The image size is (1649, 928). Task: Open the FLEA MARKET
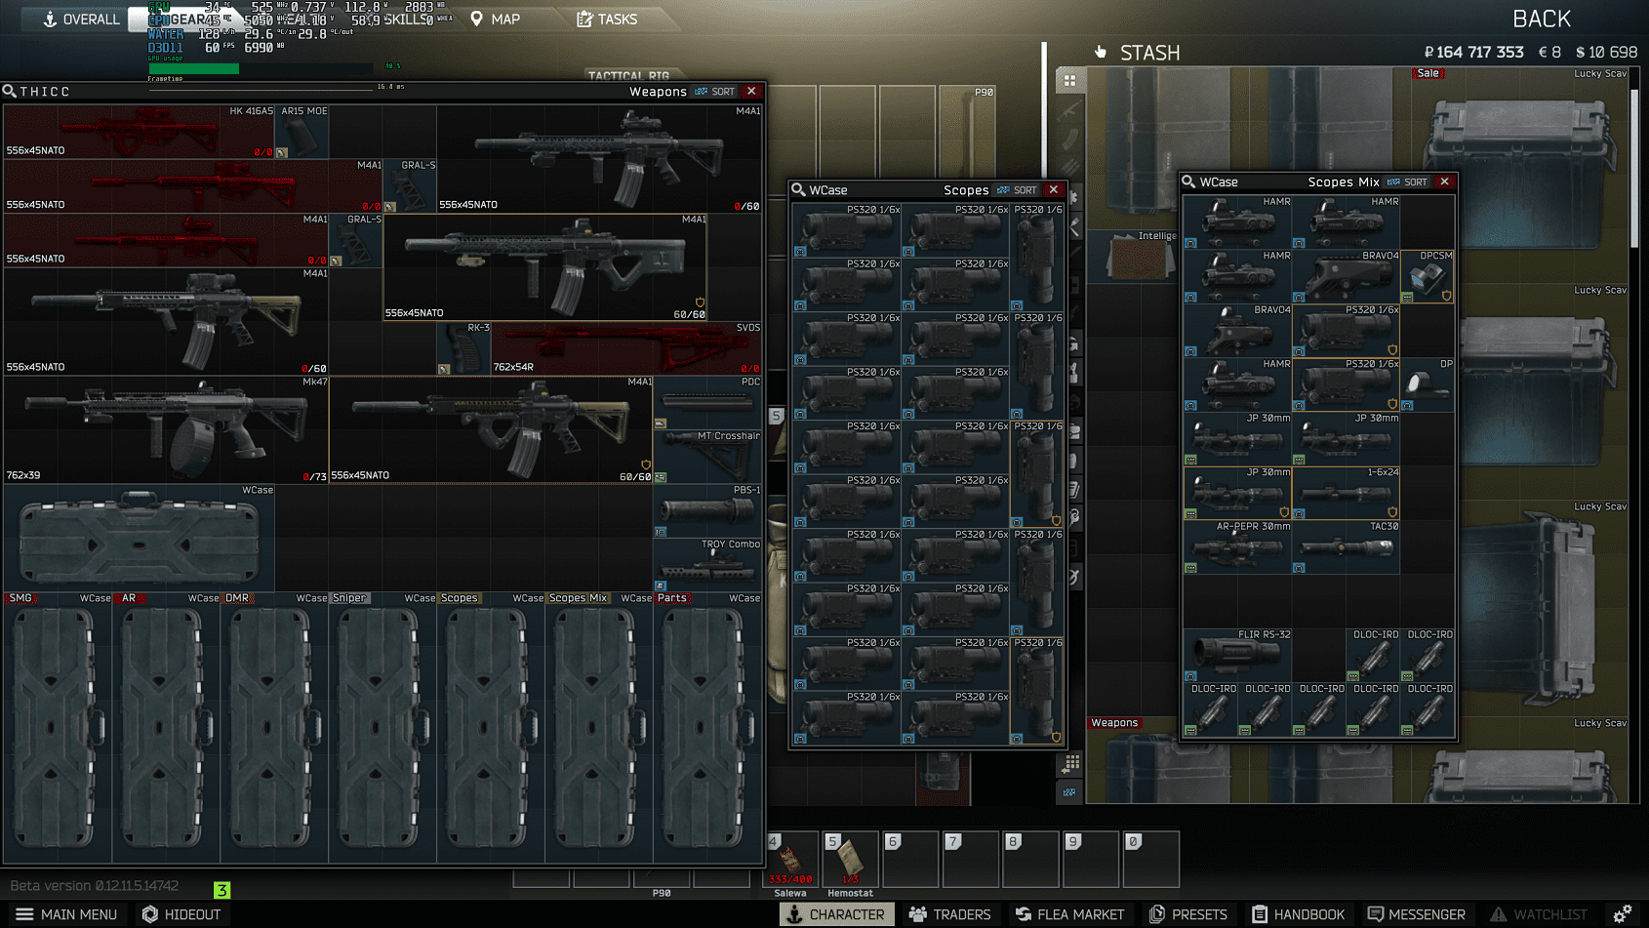point(1069,914)
